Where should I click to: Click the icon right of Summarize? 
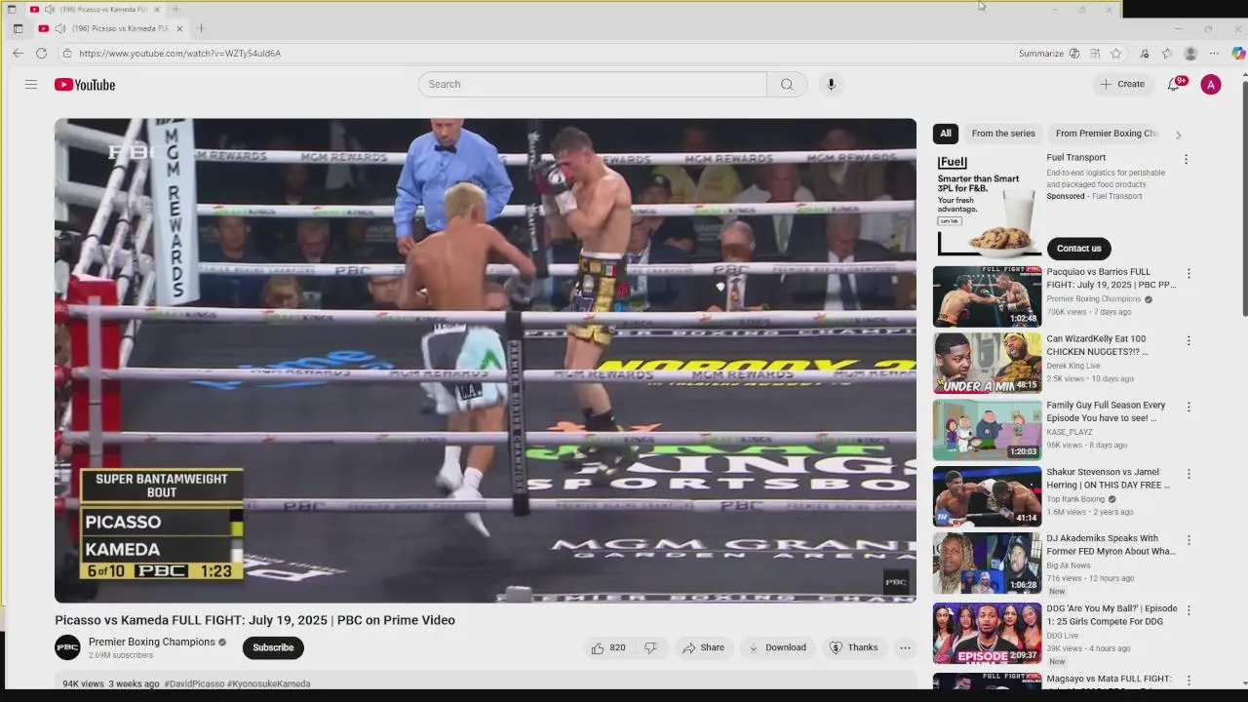[x=1074, y=54]
